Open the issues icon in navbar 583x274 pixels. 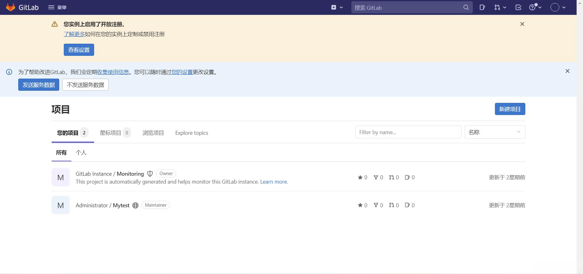tap(482, 7)
